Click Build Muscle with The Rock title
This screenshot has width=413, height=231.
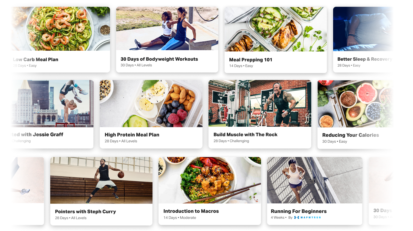click(x=245, y=134)
